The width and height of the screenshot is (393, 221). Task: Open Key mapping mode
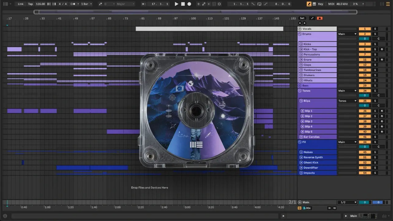tap(321, 4)
